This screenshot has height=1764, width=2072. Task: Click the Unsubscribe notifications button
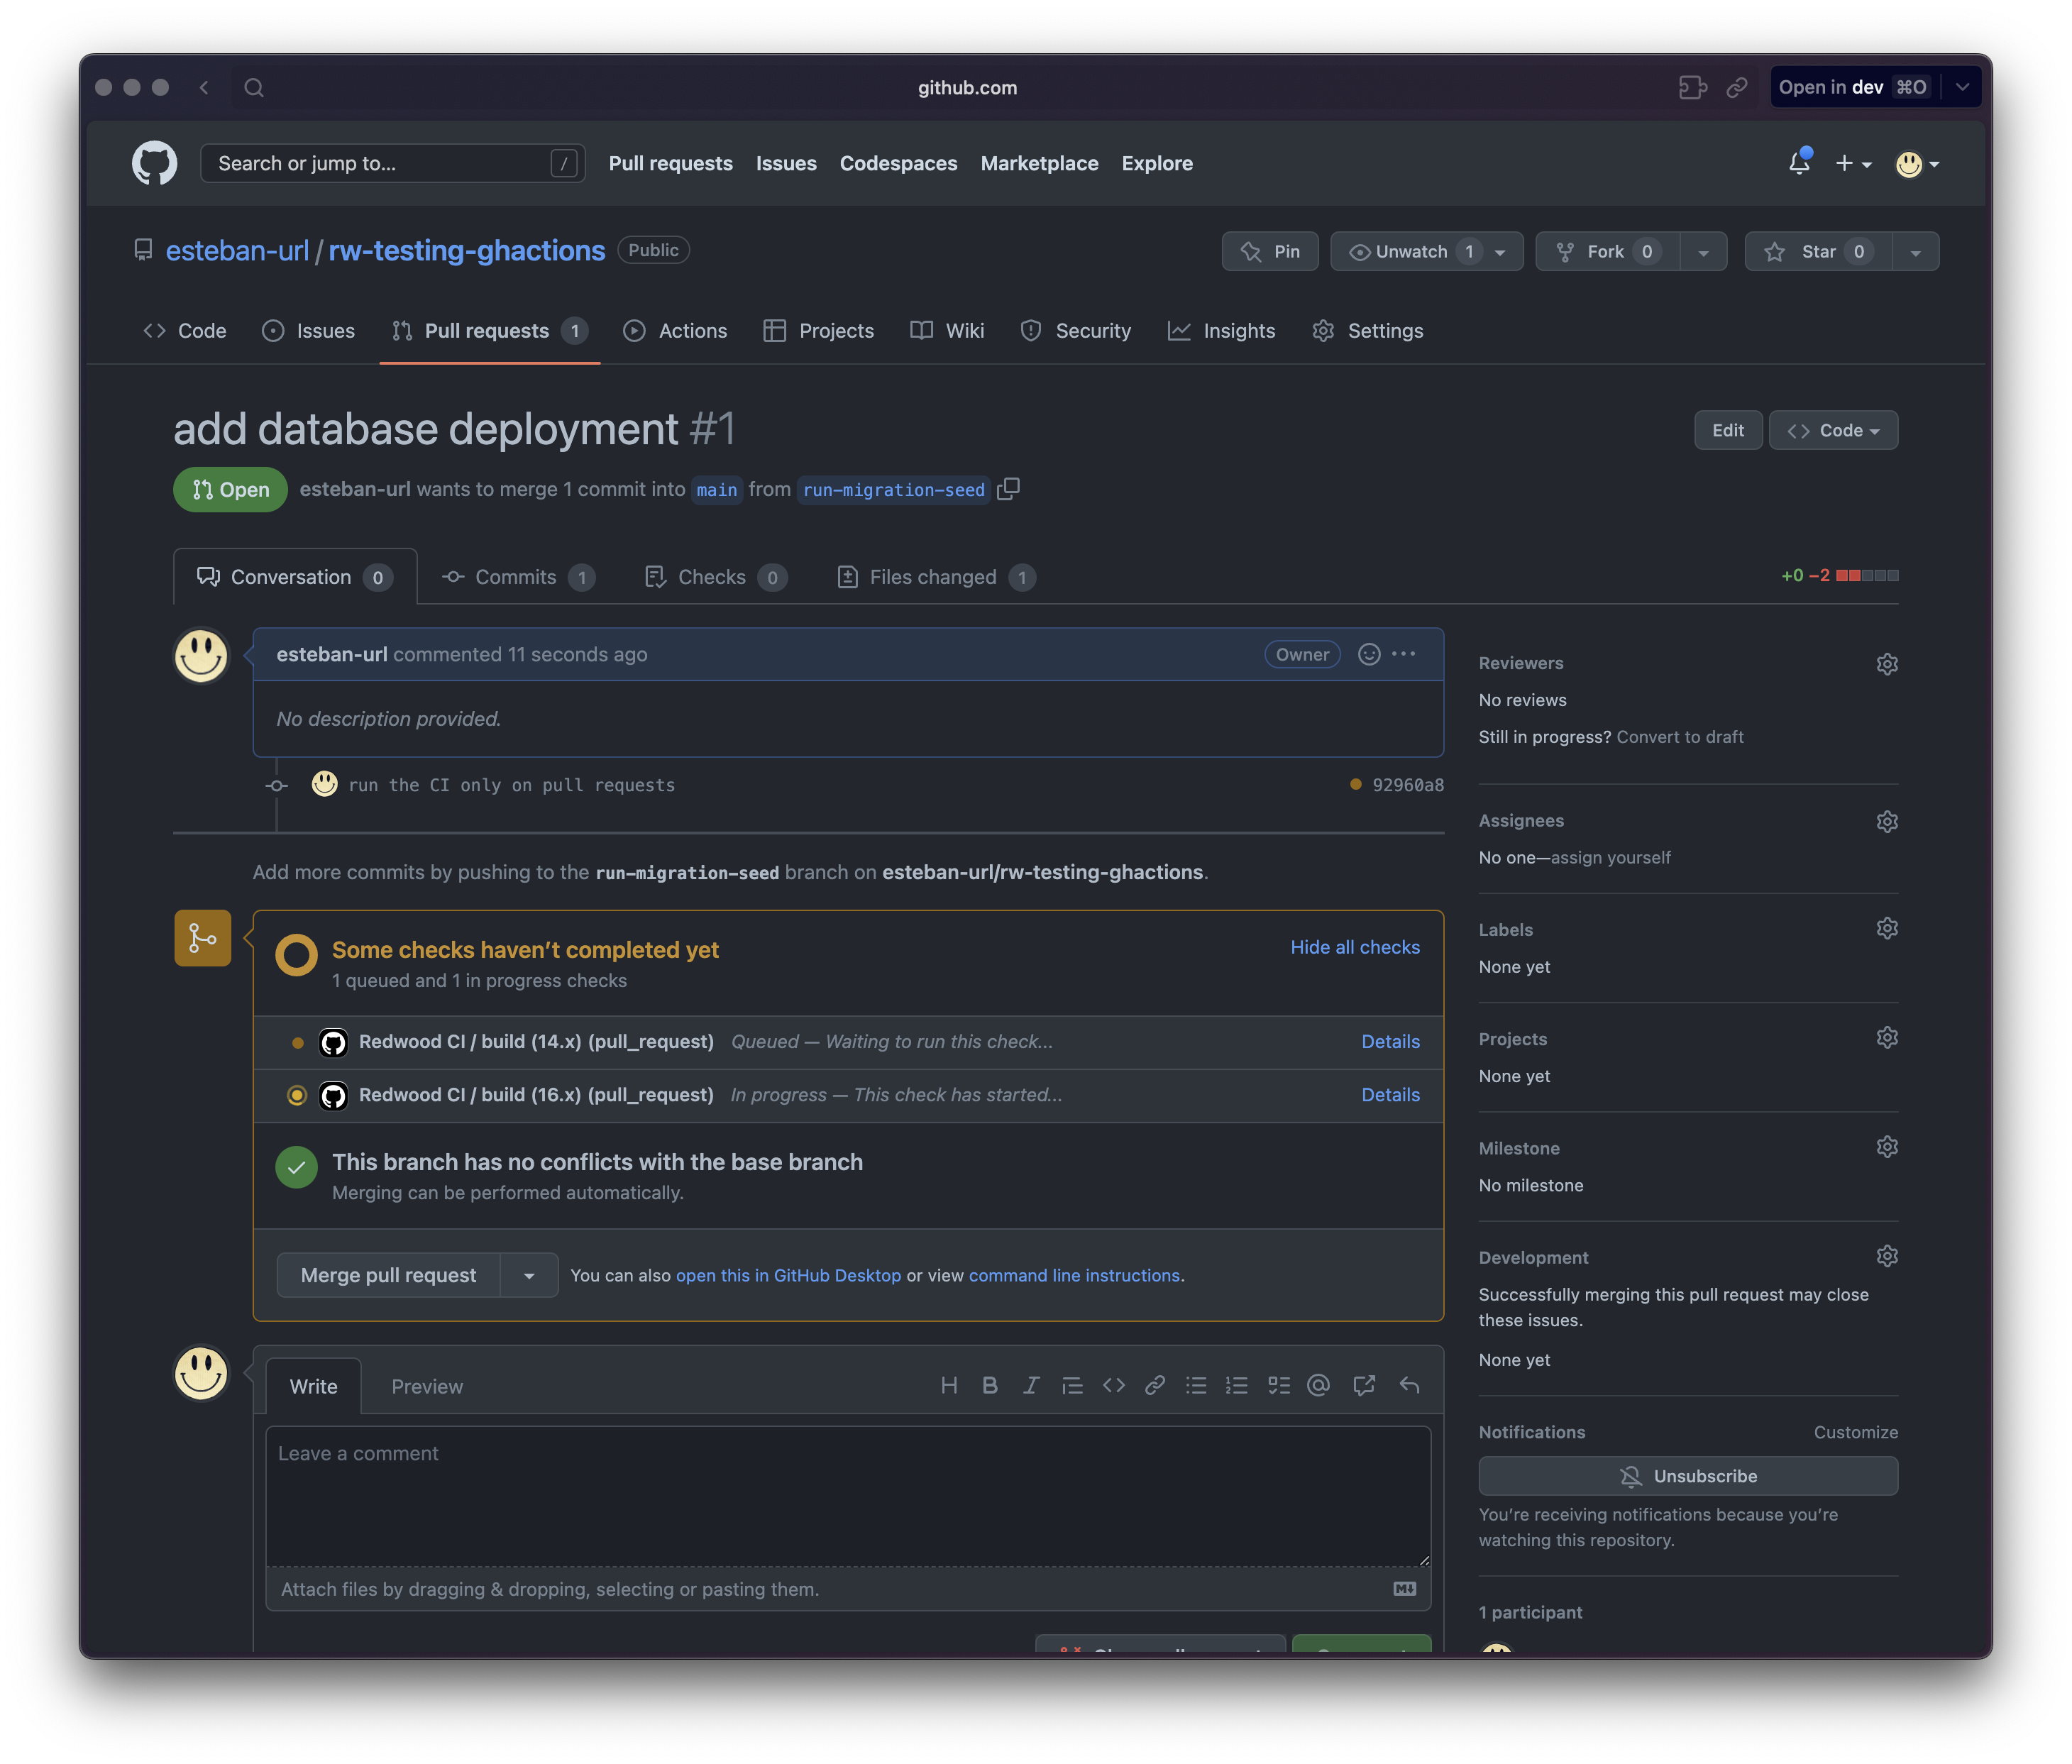click(1687, 1476)
